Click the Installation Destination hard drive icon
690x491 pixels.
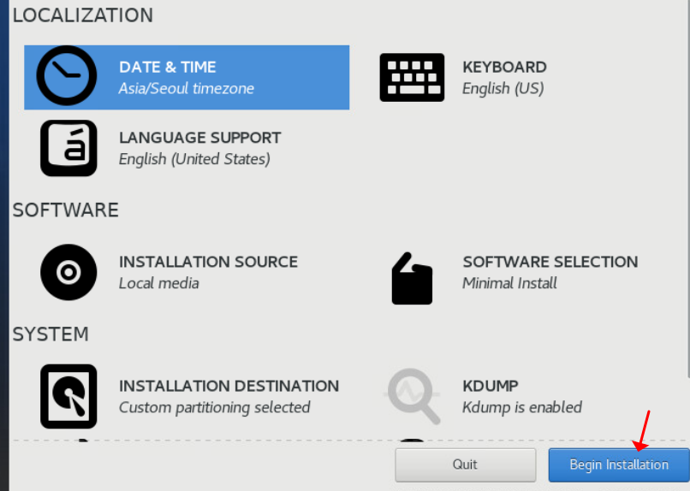click(x=68, y=396)
